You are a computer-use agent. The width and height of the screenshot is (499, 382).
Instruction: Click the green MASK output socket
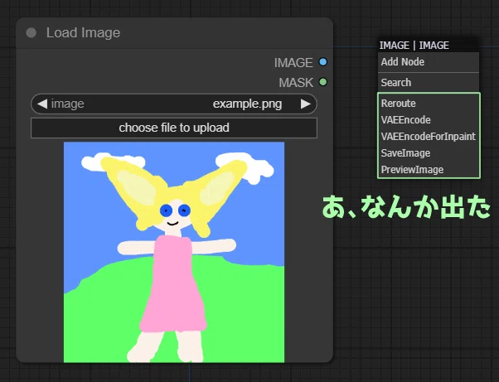pos(323,82)
